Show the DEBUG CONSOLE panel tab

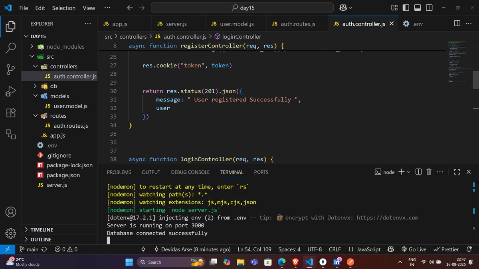click(190, 172)
